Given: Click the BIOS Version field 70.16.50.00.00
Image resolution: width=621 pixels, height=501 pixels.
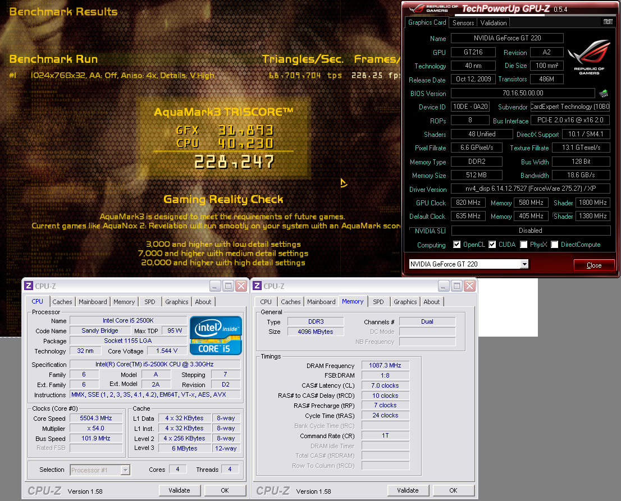Looking at the screenshot, I should 523,93.
